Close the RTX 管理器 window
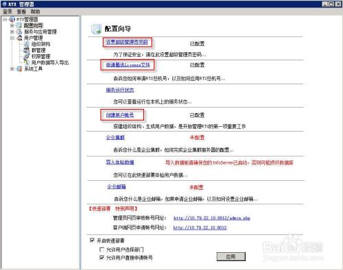The image size is (343, 270). 338,4
